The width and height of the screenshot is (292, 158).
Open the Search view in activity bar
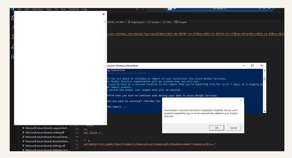click(13, 27)
